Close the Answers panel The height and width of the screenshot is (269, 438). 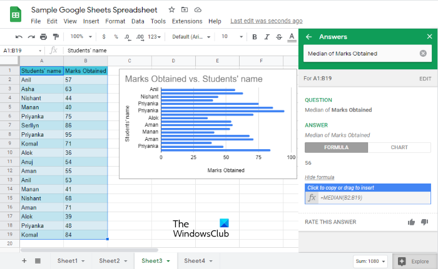(x=430, y=37)
